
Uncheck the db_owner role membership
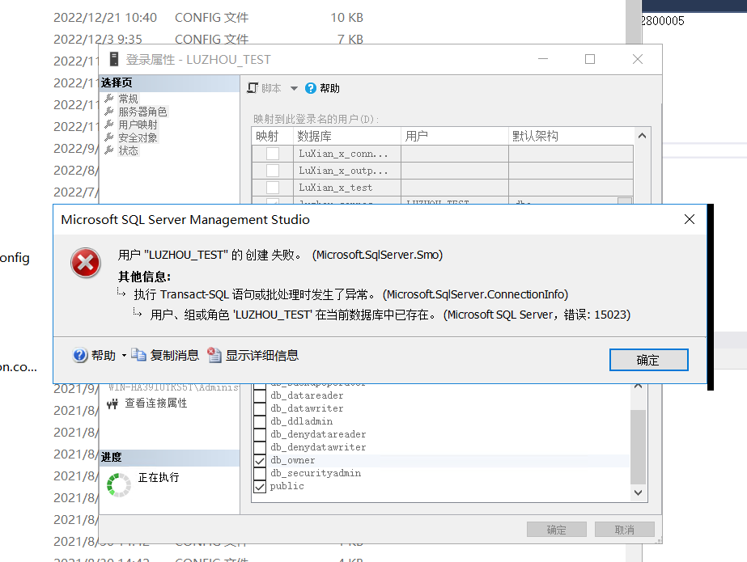pyautogui.click(x=260, y=459)
